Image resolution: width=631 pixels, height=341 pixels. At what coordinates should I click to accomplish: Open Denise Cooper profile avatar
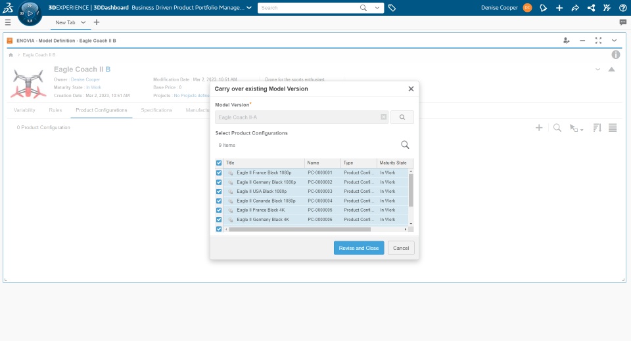(x=527, y=8)
